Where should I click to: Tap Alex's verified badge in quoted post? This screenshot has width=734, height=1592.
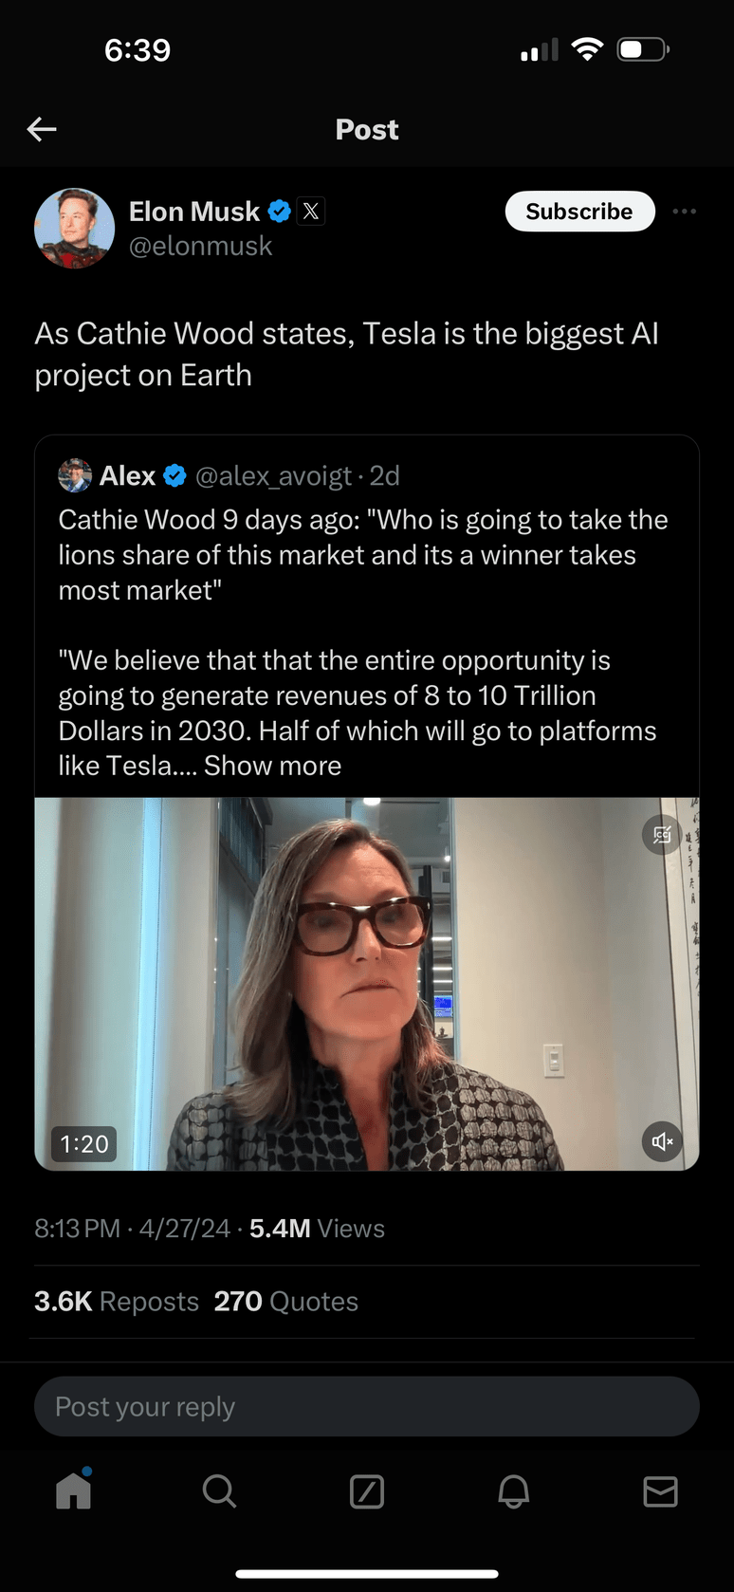[175, 475]
